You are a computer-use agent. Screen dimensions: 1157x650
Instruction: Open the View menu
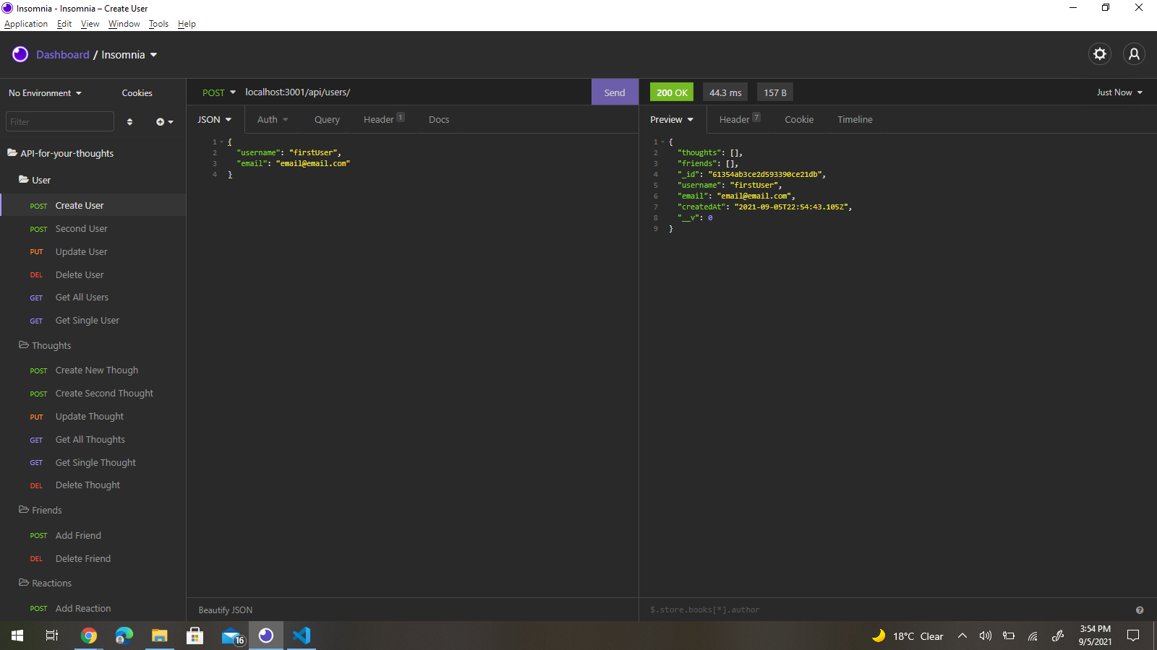coord(90,24)
